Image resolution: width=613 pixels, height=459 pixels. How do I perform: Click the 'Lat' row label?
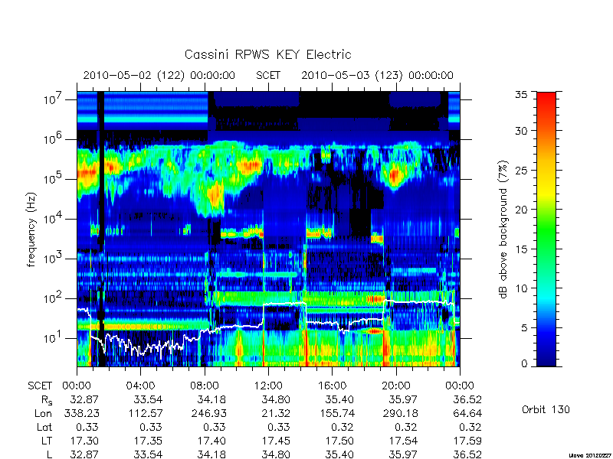click(44, 428)
